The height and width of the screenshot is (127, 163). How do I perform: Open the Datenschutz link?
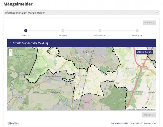[x=150, y=123]
